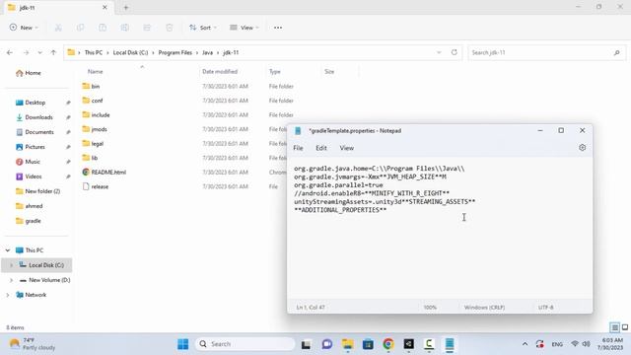The width and height of the screenshot is (631, 355).
Task: Open Downloads in sidebar
Action: [38, 117]
